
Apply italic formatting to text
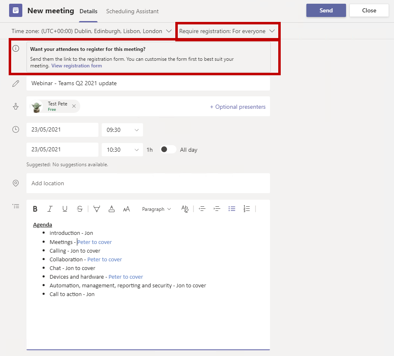(x=50, y=209)
